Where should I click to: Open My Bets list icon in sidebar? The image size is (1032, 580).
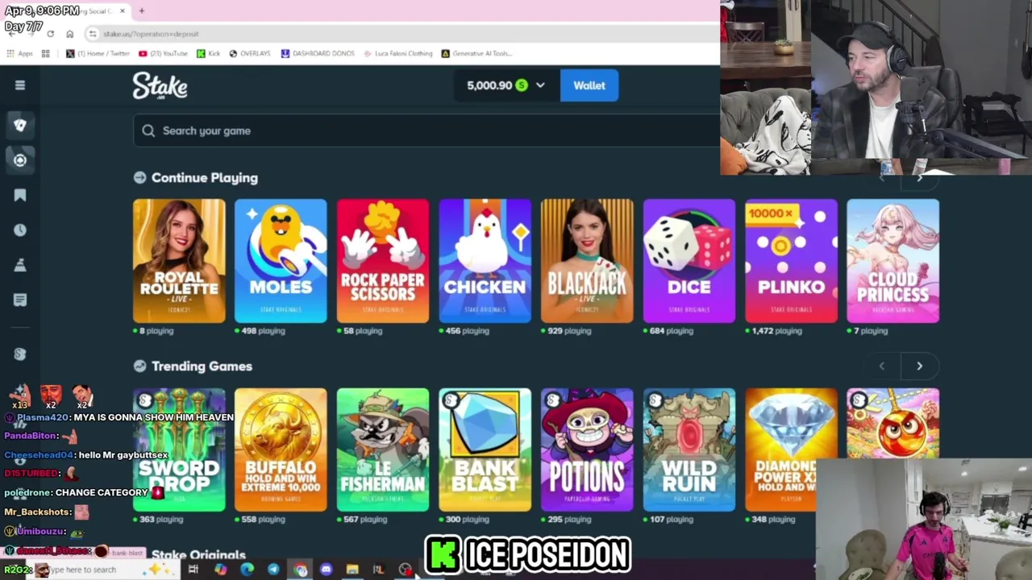click(20, 300)
